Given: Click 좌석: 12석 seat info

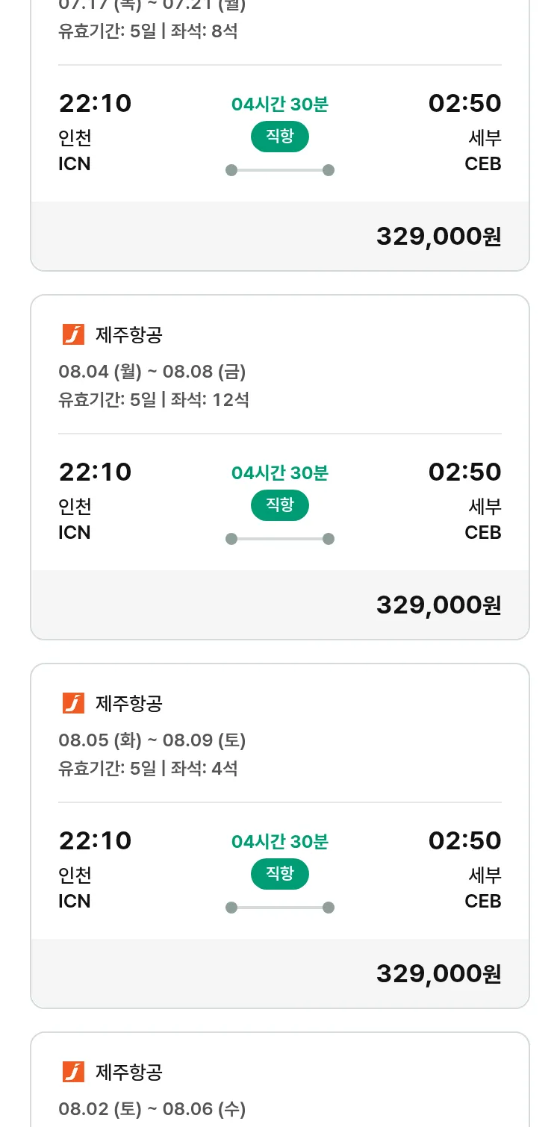Looking at the screenshot, I should pos(210,399).
